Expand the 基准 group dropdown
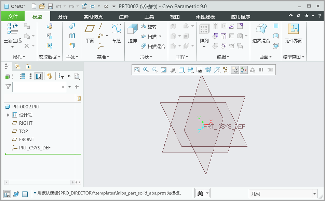This screenshot has width=325, height=201. tap(103, 57)
